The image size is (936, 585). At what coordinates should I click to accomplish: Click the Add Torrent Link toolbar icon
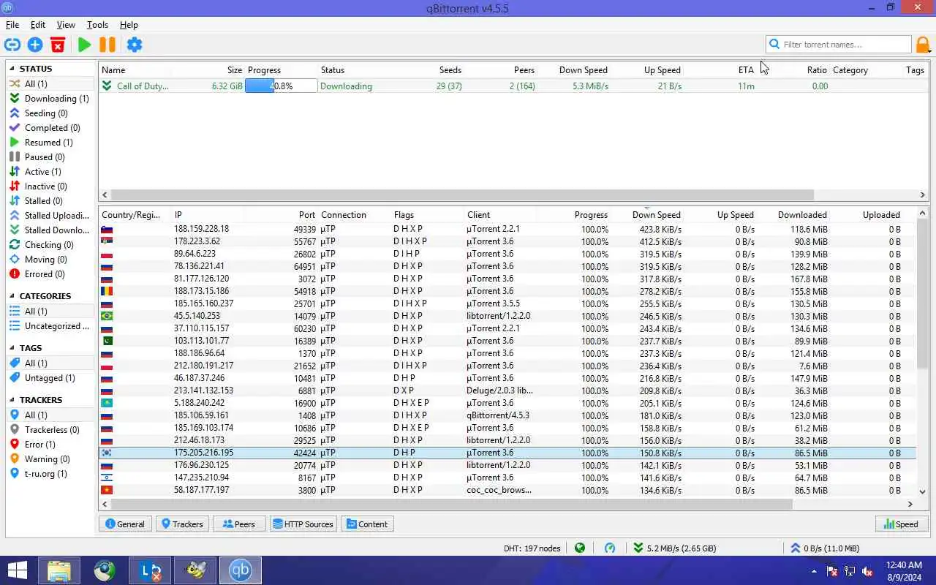12,45
